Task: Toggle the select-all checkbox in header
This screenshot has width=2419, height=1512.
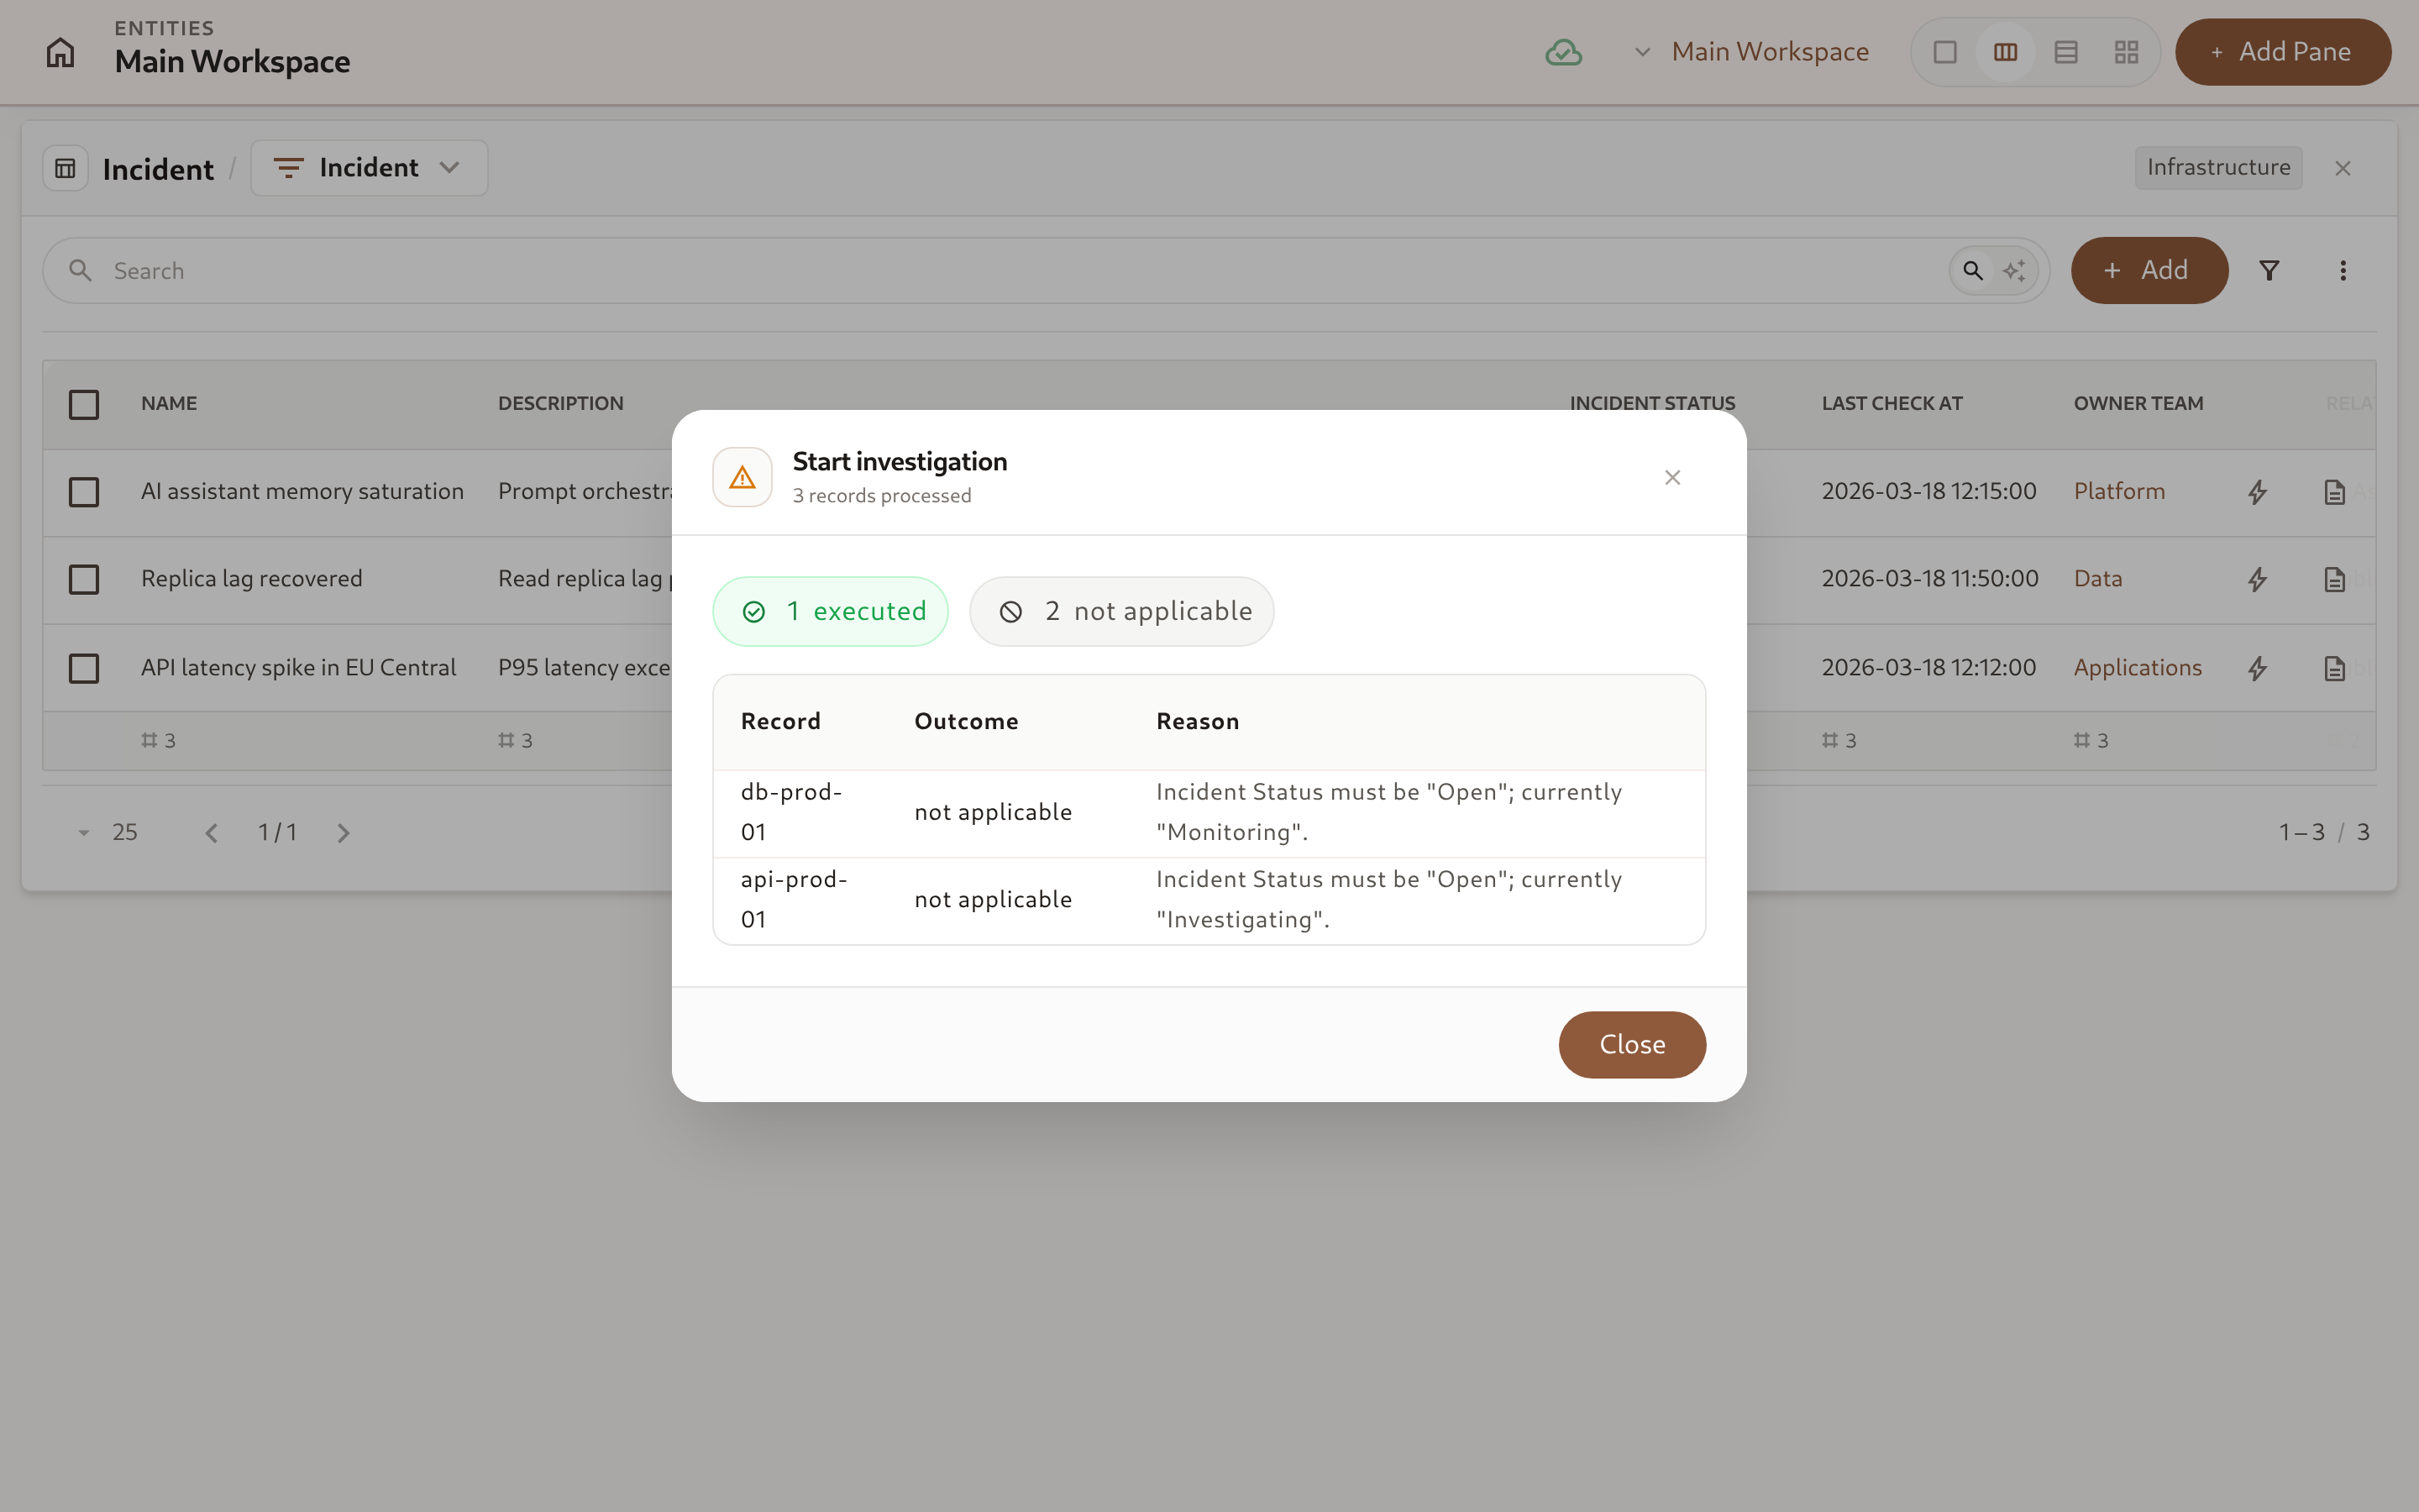Action: (x=84, y=404)
